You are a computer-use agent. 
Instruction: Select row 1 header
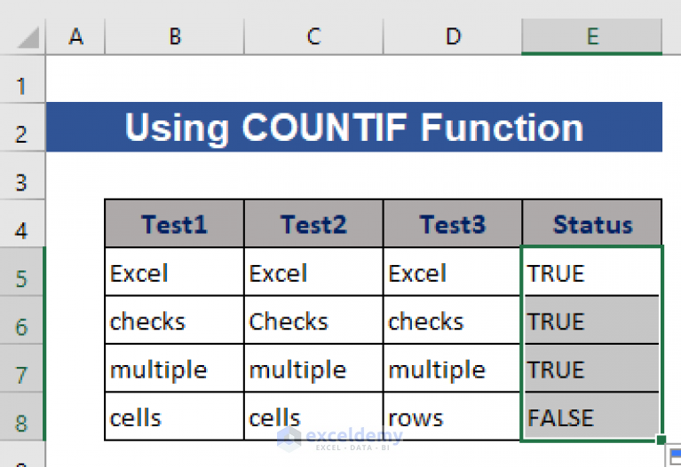click(x=22, y=80)
